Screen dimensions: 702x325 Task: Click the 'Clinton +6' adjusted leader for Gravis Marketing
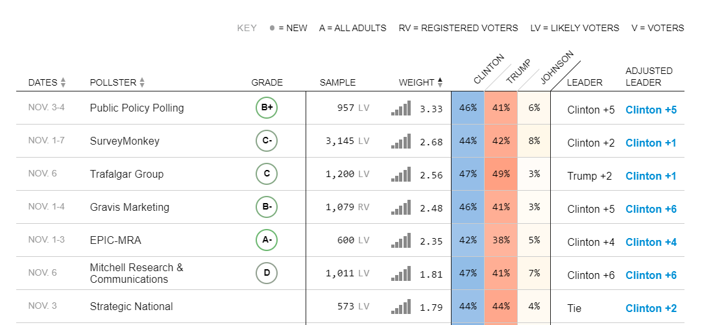coord(651,209)
